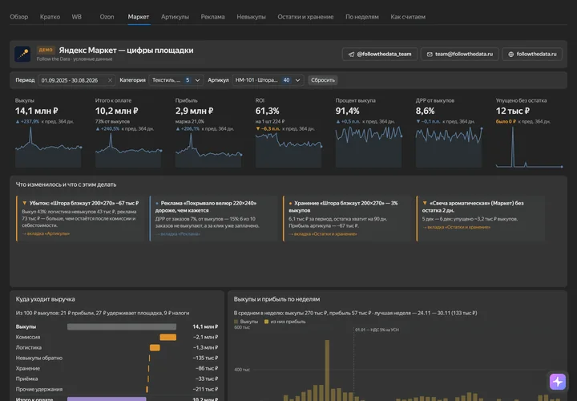Click the 8,6% ДРР value
This screenshot has width=577, height=401.
pyautogui.click(x=425, y=111)
